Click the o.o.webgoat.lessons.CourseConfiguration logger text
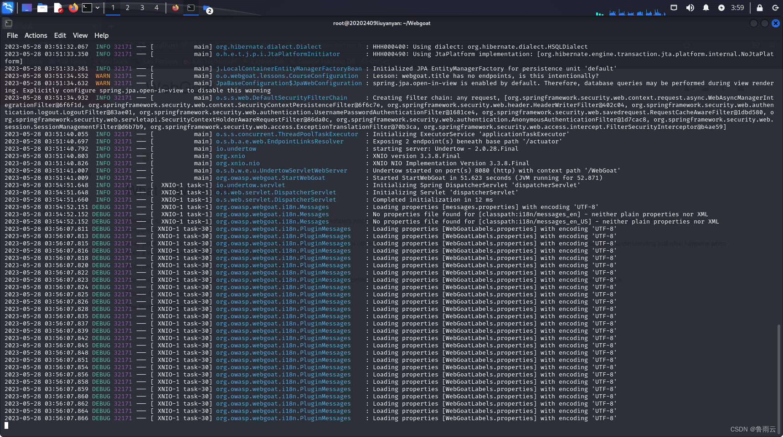The width and height of the screenshot is (783, 437). [287, 76]
